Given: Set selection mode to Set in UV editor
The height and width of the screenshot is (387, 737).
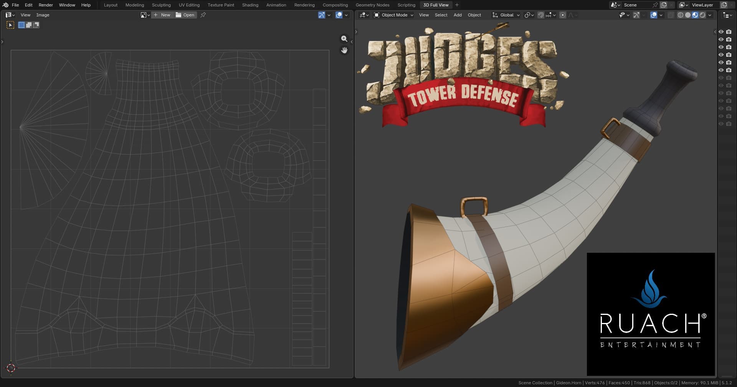Looking at the screenshot, I should tap(21, 25).
